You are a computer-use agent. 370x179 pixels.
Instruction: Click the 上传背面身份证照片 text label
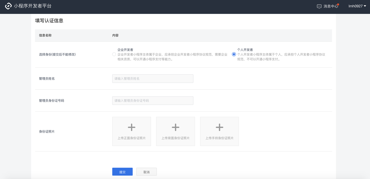(175, 138)
